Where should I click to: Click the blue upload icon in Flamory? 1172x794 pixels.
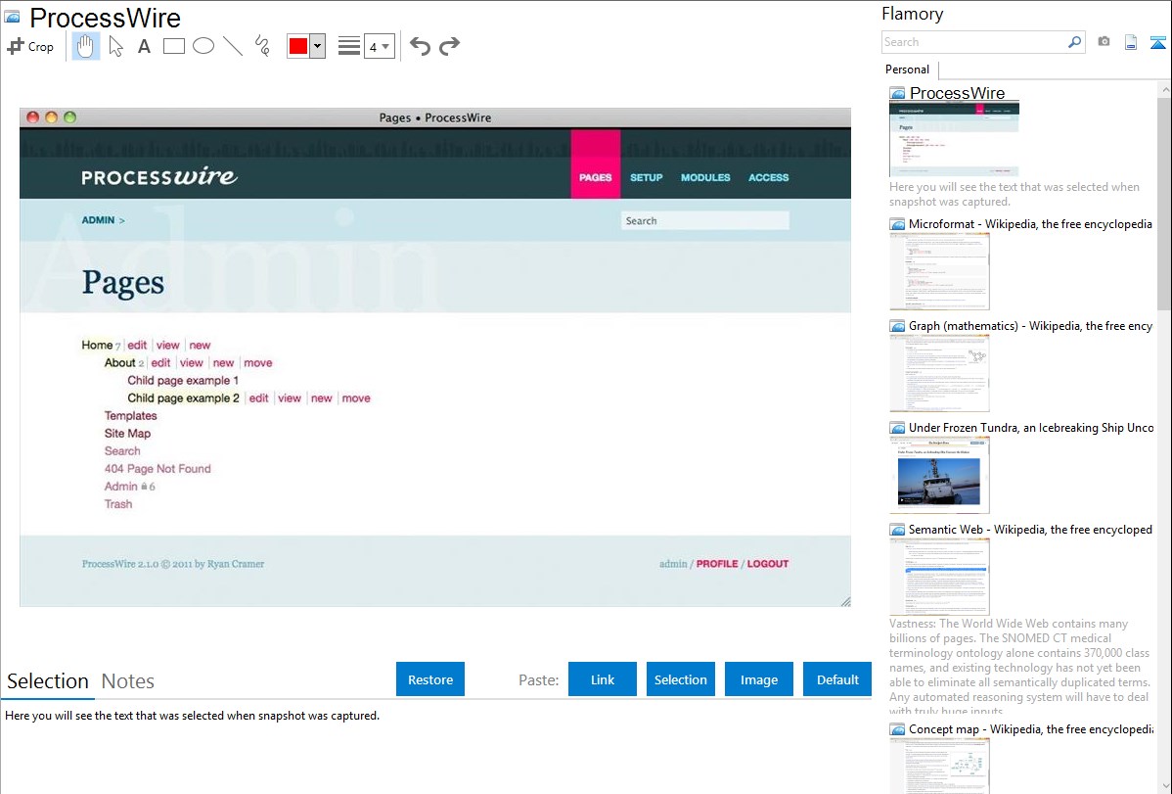(1157, 42)
